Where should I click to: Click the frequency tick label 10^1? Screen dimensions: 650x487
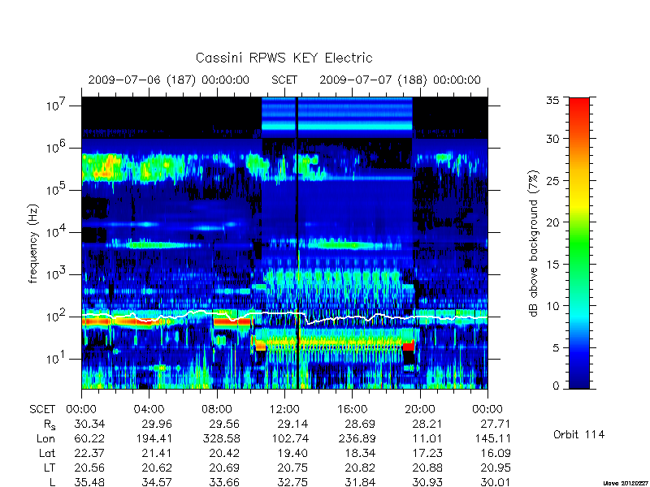(58, 358)
